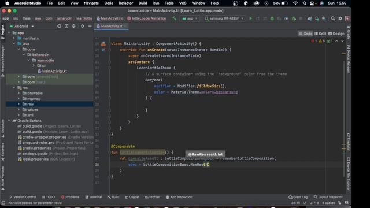Open the Profiler tool window
The width and height of the screenshot is (370, 208).
click(152, 197)
